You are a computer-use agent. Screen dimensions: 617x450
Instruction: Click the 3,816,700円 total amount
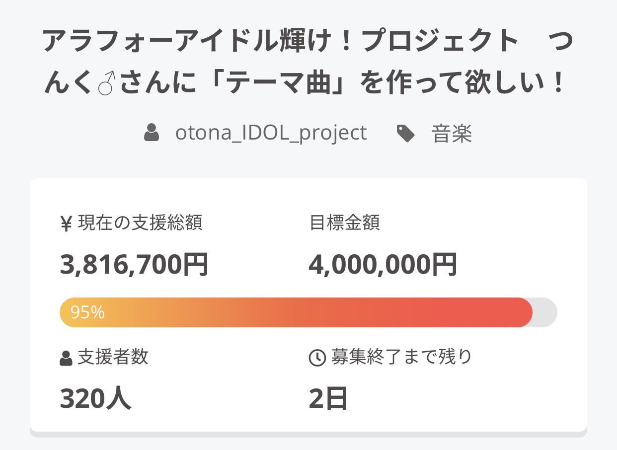134,264
